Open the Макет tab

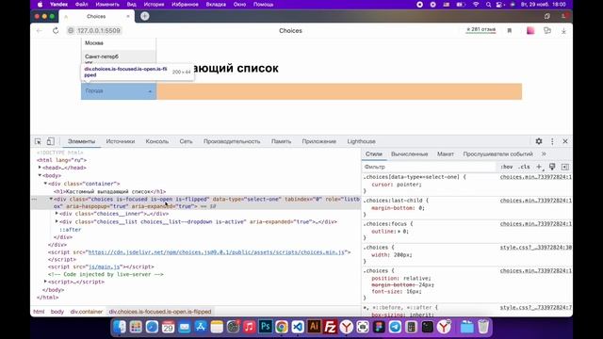[x=446, y=153]
